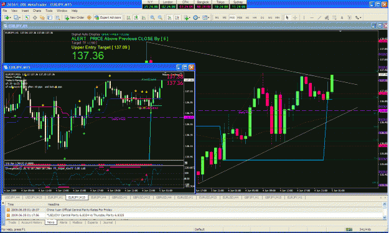Select the Equidistant Channel tool
The width and height of the screenshot is (389, 233).
(327, 17)
